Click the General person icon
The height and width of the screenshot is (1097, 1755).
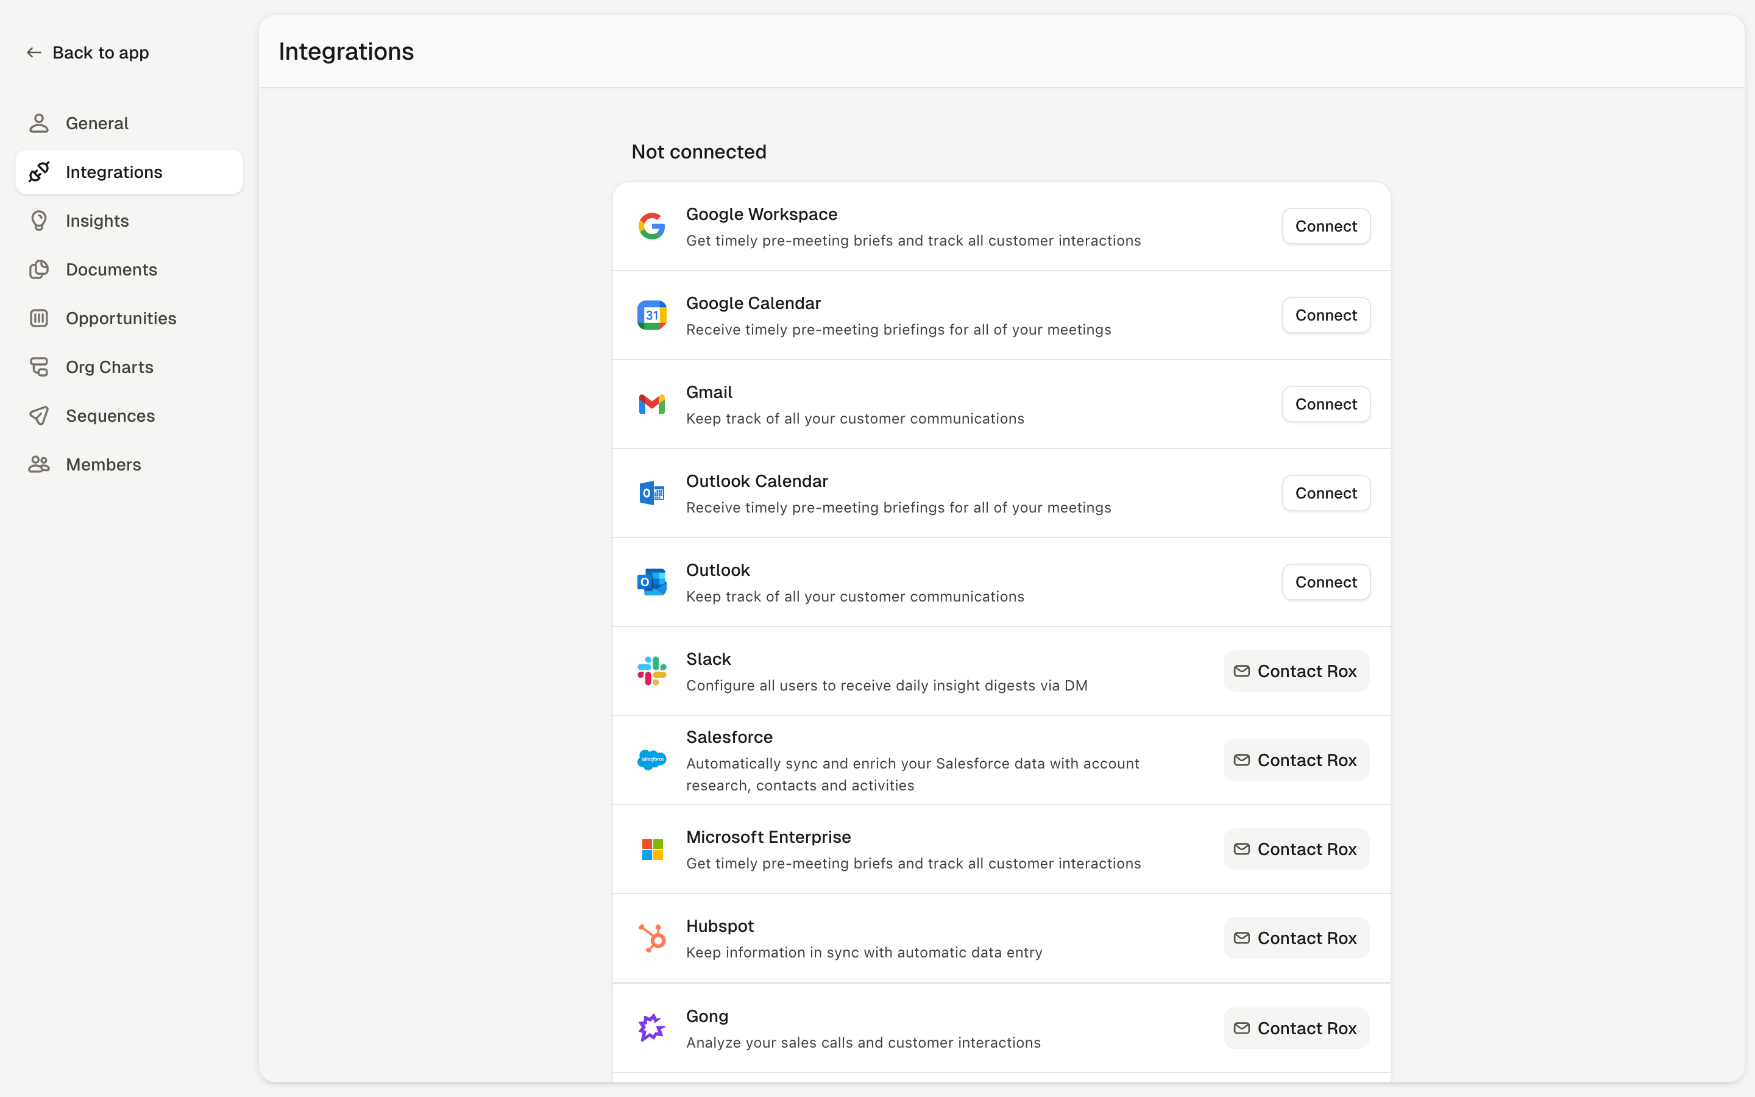point(39,123)
